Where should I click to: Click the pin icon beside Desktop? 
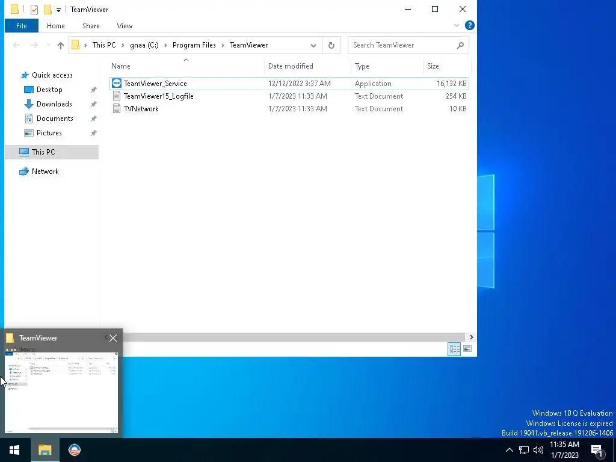pos(93,90)
